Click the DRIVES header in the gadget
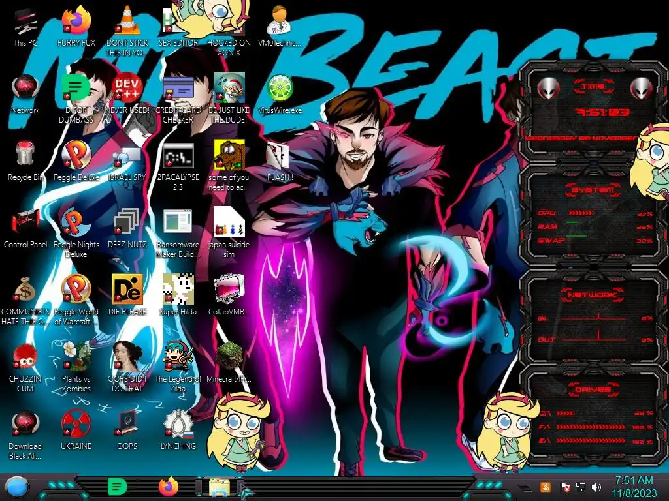Screen dimensions: 669x501 pyautogui.click(x=593, y=389)
